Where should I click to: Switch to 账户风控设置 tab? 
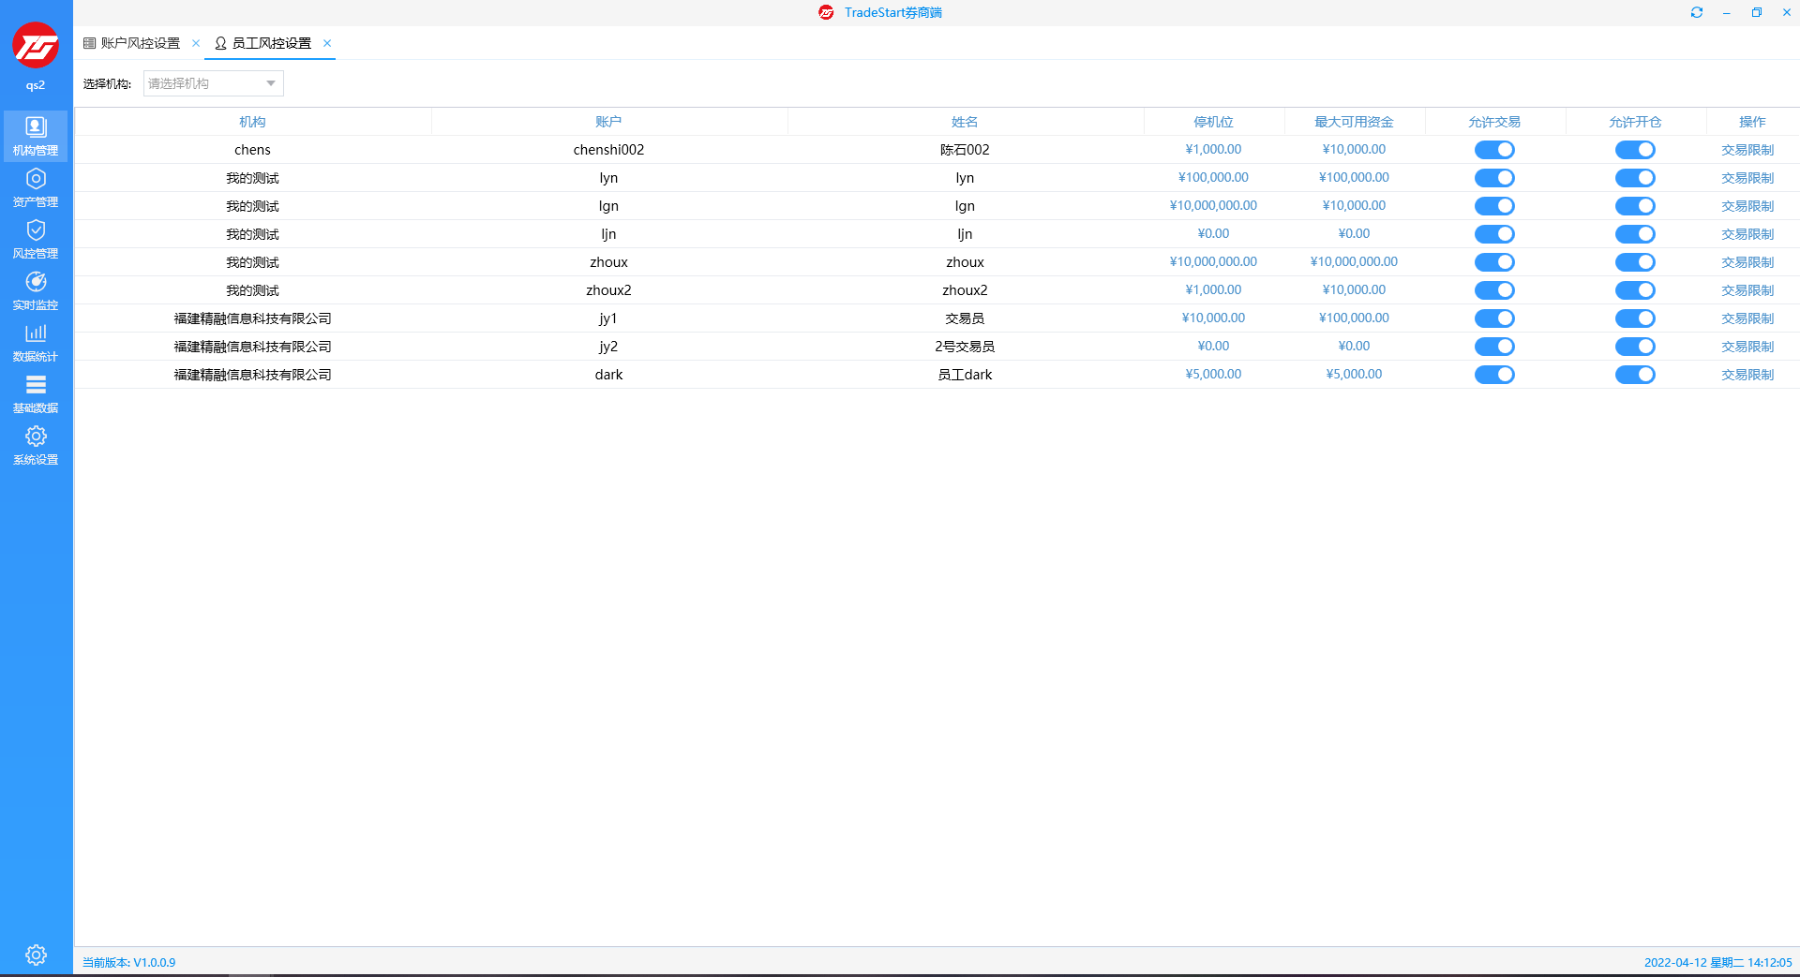point(139,43)
